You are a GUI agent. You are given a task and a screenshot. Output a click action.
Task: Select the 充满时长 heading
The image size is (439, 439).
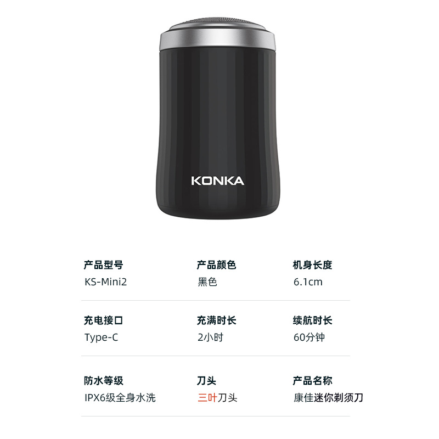coord(216,320)
